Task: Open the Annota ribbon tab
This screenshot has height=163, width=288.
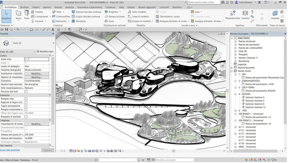Action: (x=58, y=7)
